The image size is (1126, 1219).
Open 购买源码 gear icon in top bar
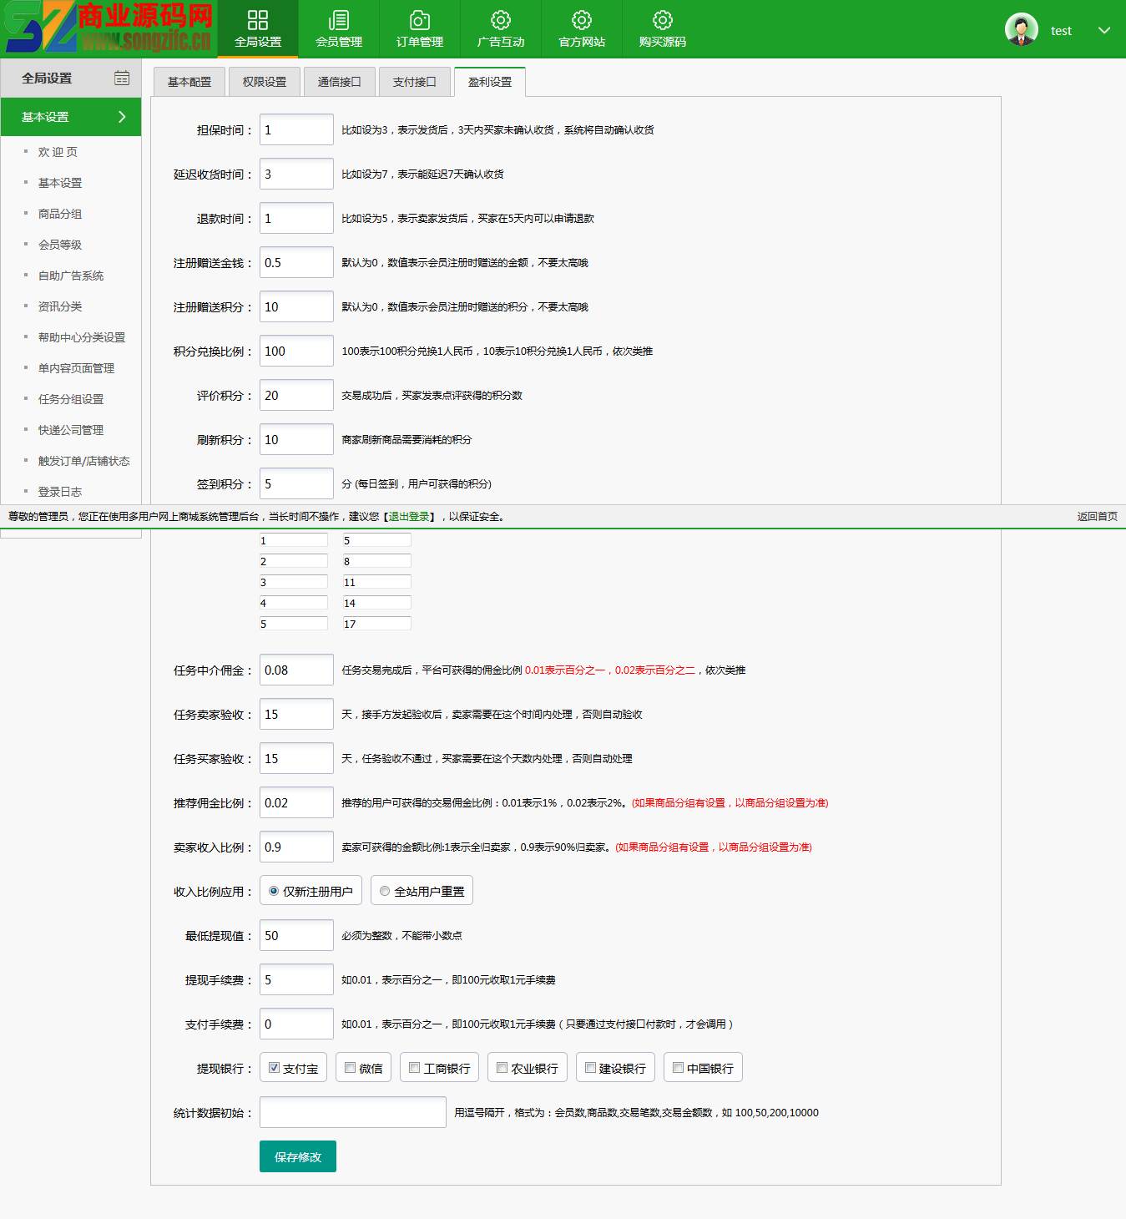pos(663,21)
